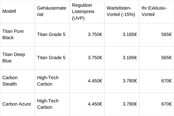The image size is (174, 116).
Task: Click the Carbon Azure model cell
Action: [x=17, y=104]
